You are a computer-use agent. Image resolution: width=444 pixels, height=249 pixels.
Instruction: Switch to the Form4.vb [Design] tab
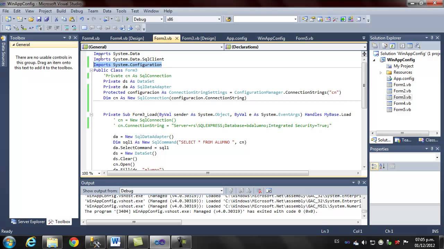[x=127, y=38]
